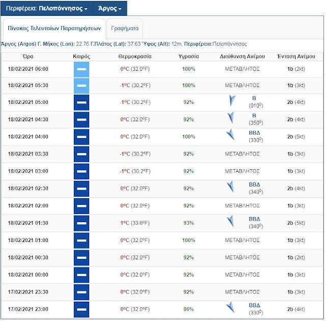Viewport: 326px width, 321px height.
Task: Click ΜΕΤΑΒΛΗΤΟΣ in 18/02/2021 00:00 row
Action: [242, 275]
